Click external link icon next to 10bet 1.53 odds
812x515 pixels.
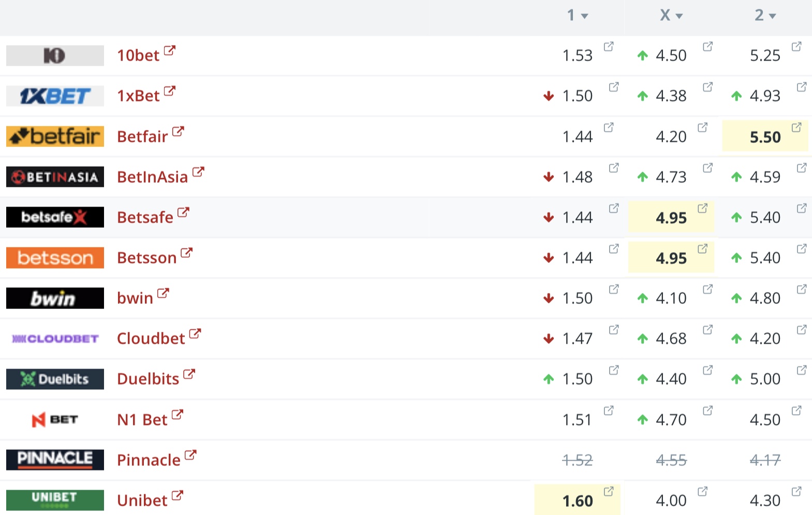pyautogui.click(x=609, y=47)
